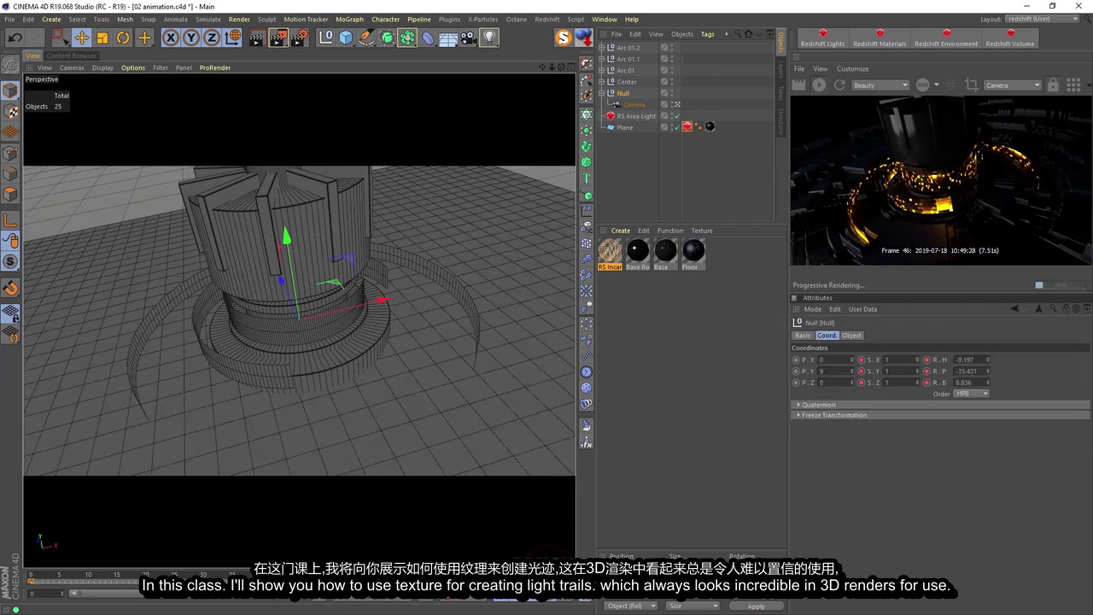Open the rotation Order HPB dropdown
1093x615 pixels.
[x=972, y=394]
